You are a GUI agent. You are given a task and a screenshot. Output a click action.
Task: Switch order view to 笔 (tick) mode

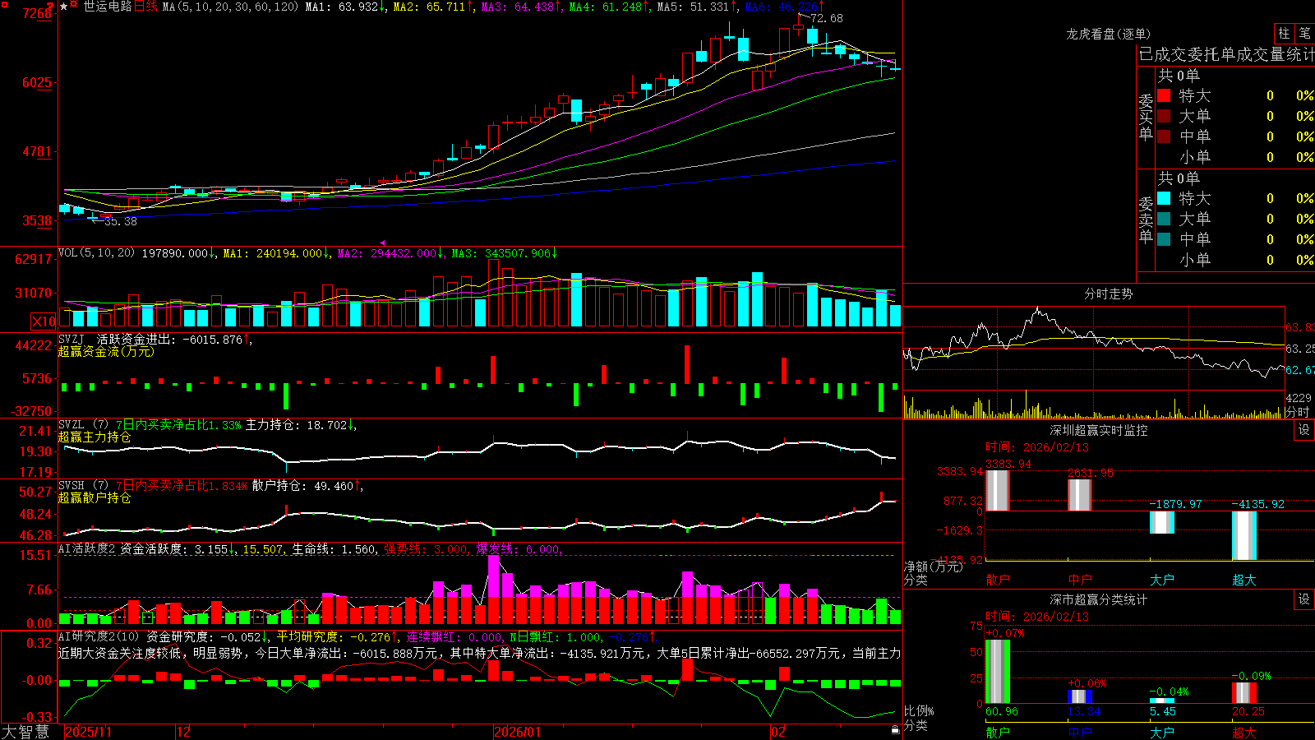click(x=1304, y=33)
